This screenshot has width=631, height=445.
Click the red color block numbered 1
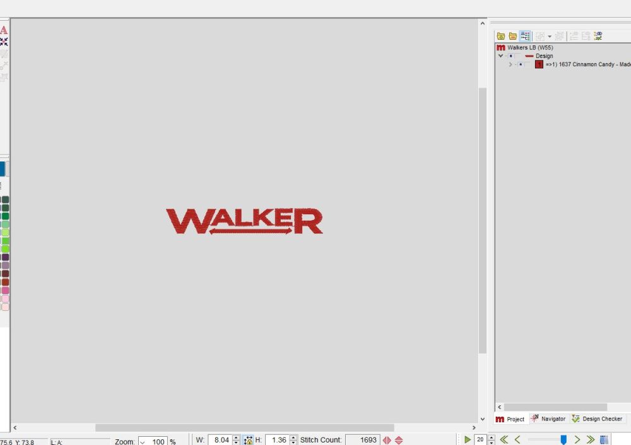click(539, 64)
